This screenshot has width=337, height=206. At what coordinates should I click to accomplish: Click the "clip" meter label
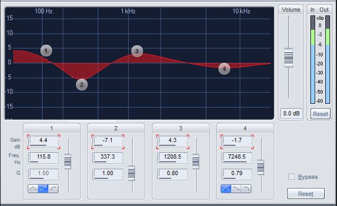tap(320, 18)
